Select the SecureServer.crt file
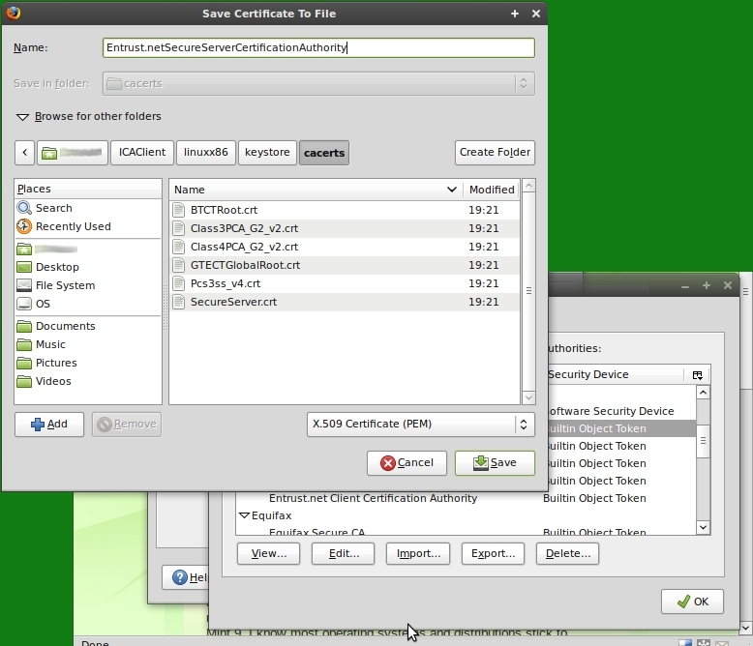 click(233, 302)
